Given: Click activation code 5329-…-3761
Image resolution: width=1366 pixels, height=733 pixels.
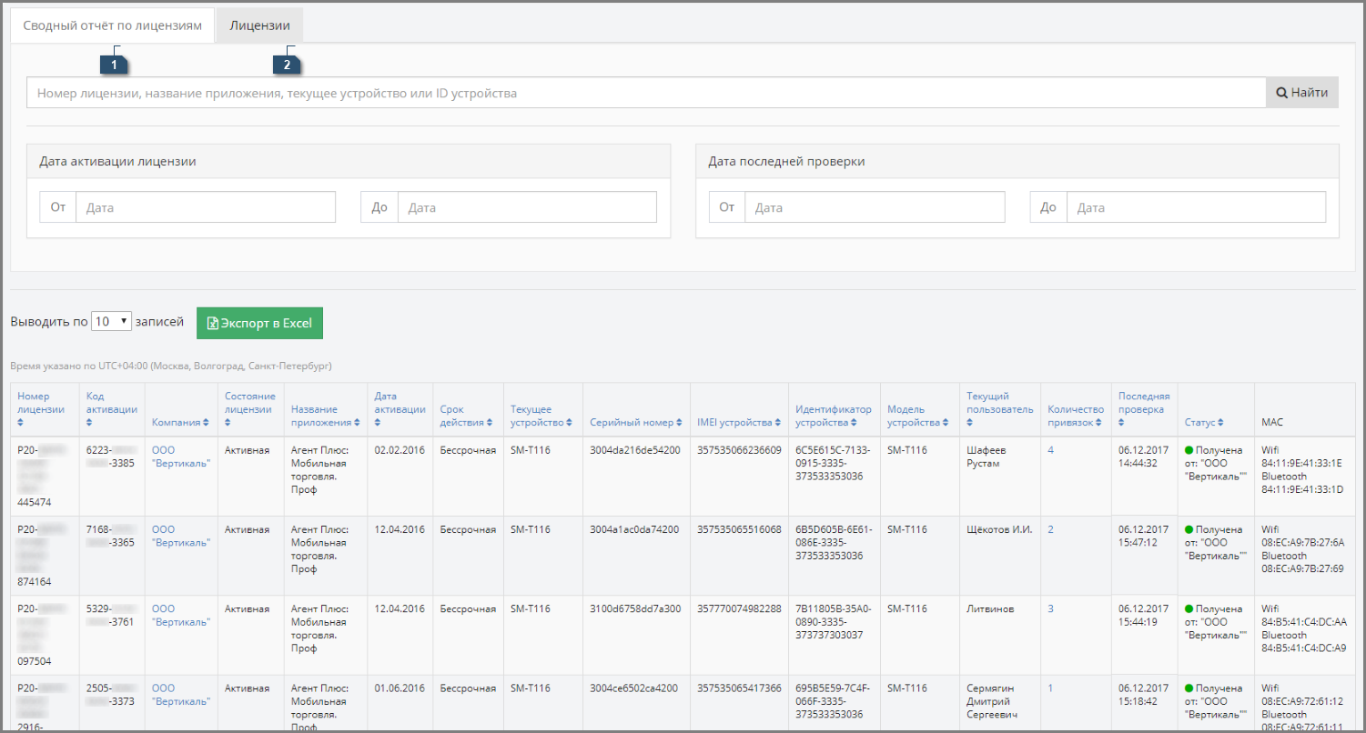Looking at the screenshot, I should pos(111,615).
